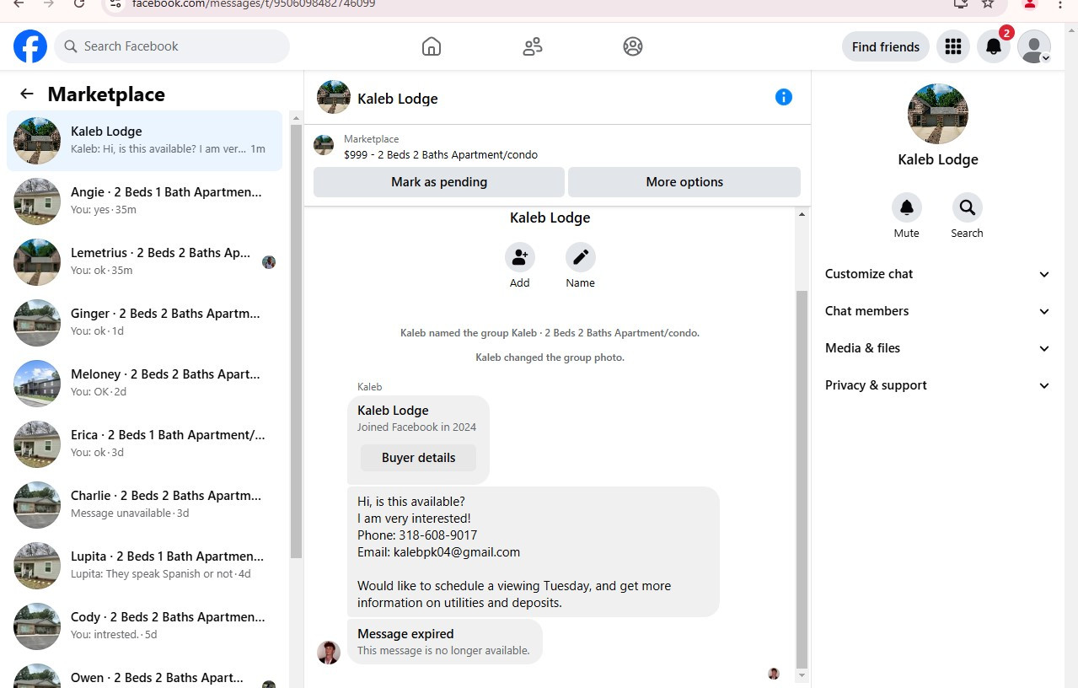Screen dimensions: 1078x688
Task: Click the Add member icon
Action: (x=520, y=257)
